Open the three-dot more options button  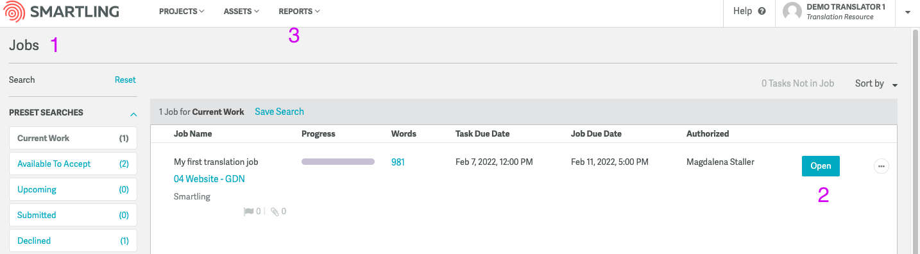pyautogui.click(x=882, y=166)
